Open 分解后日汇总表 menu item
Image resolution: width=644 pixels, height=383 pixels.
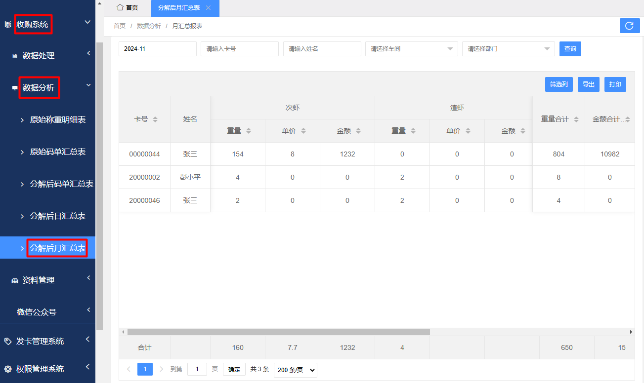click(58, 216)
